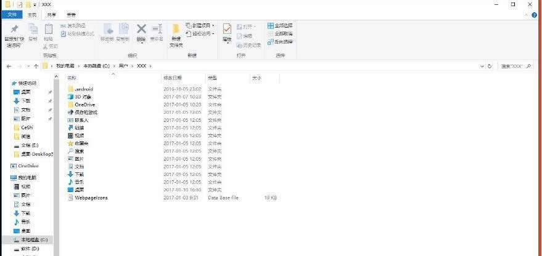Click the Pin to Quick access icon
The width and height of the screenshot is (542, 256).
[x=15, y=31]
